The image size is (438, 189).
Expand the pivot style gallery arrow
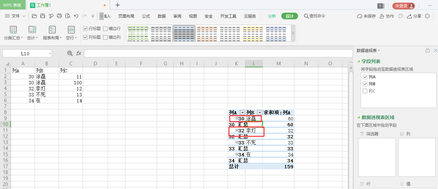click(x=293, y=33)
